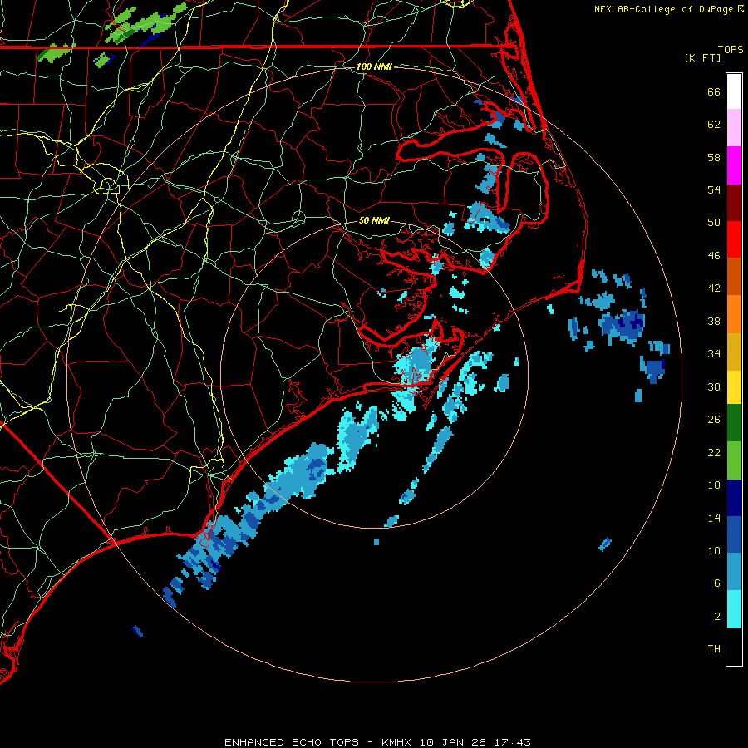Click the "38" legend value

pyautogui.click(x=714, y=321)
